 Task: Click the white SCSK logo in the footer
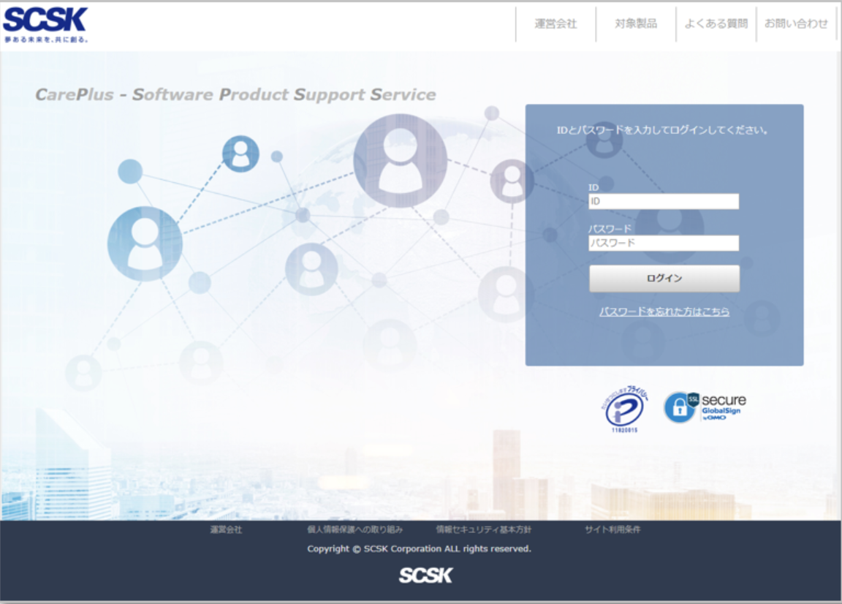[x=426, y=575]
